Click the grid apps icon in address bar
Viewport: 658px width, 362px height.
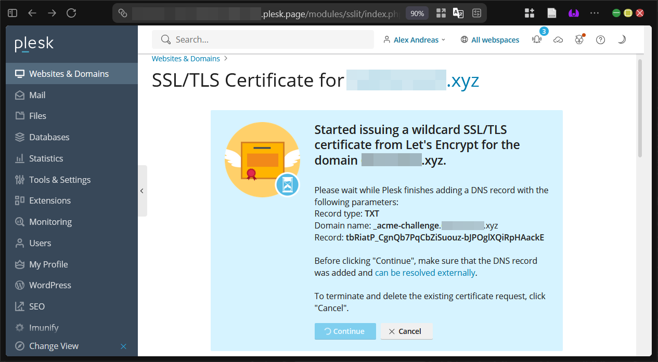(x=441, y=14)
